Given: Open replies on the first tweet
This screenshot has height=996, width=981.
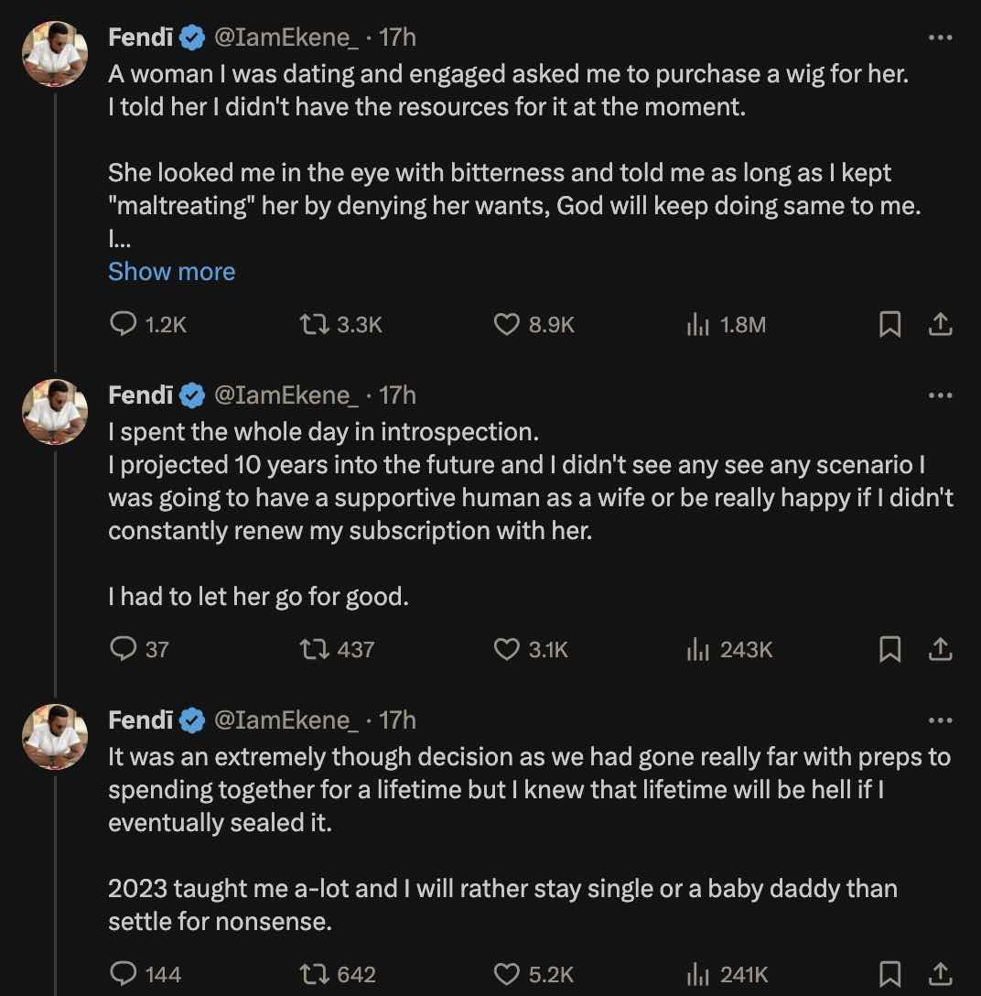Looking at the screenshot, I should point(124,324).
